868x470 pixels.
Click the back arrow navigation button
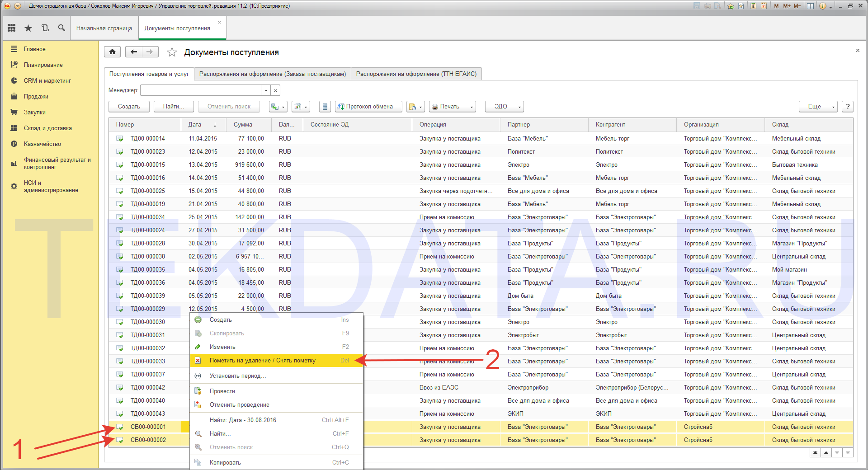coord(133,52)
